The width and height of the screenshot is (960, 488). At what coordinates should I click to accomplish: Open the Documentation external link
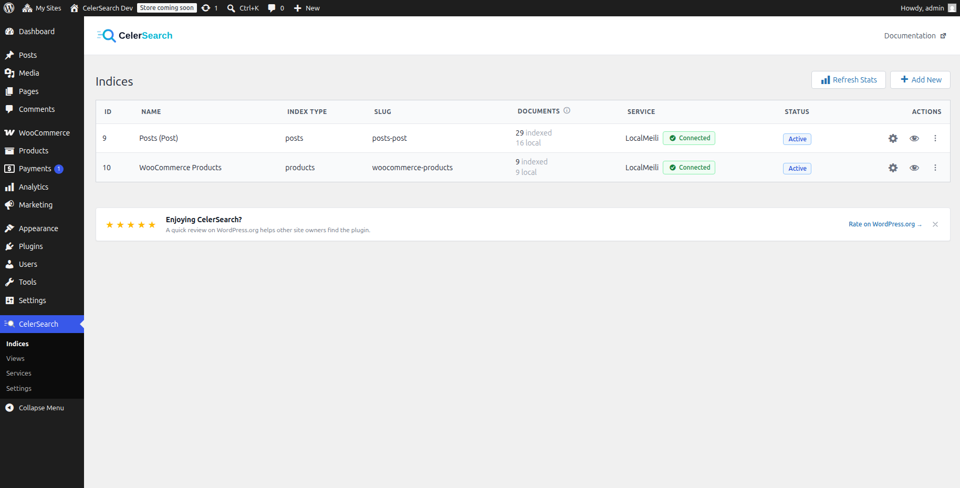(x=915, y=36)
